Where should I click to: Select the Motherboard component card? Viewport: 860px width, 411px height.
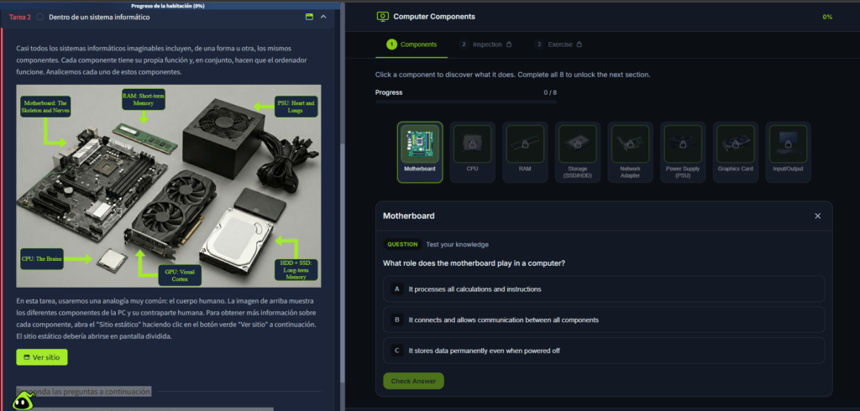[419, 151]
